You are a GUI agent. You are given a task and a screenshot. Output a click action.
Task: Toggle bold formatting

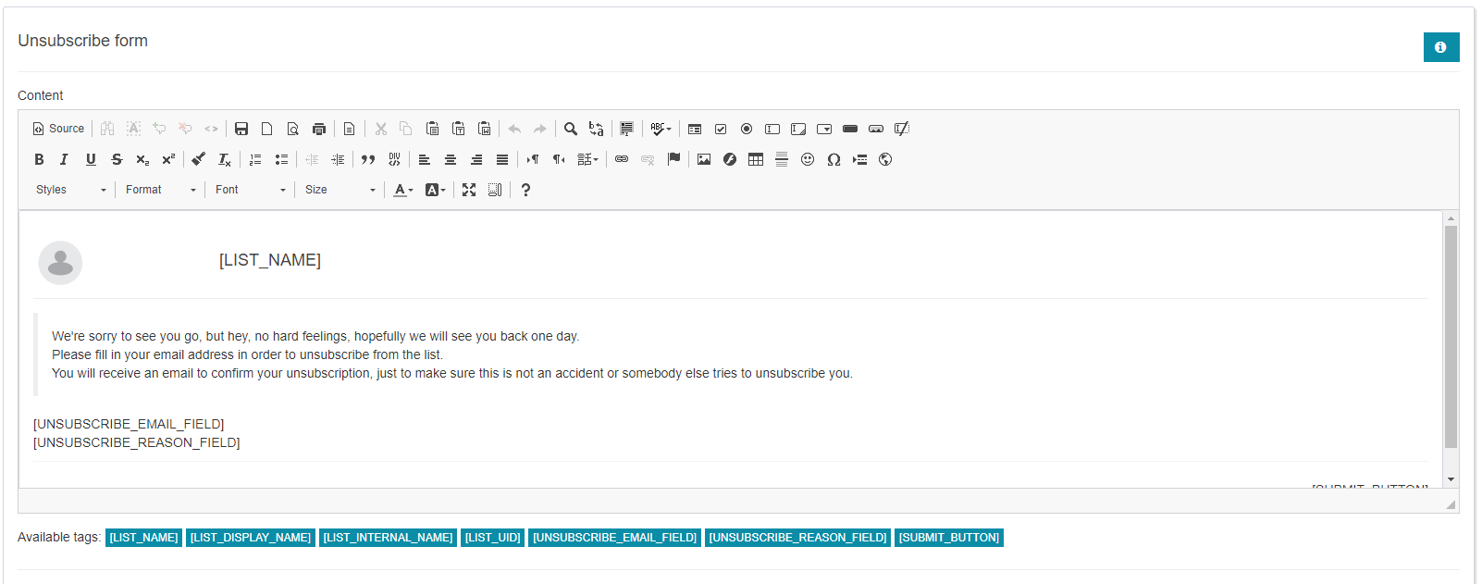[x=39, y=159]
